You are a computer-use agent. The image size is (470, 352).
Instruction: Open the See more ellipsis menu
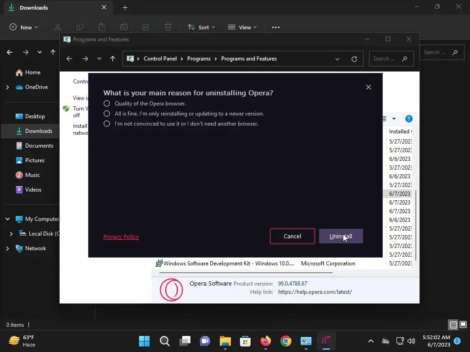pos(276,27)
